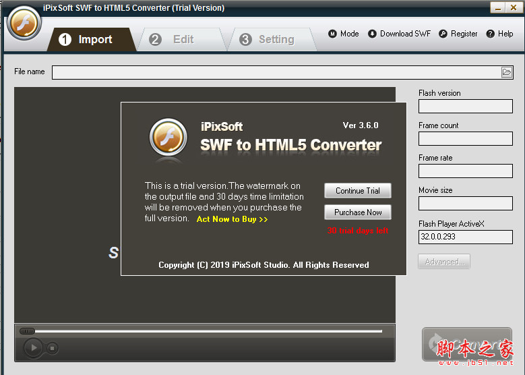Click the playback seek slider handle

(x=27, y=331)
